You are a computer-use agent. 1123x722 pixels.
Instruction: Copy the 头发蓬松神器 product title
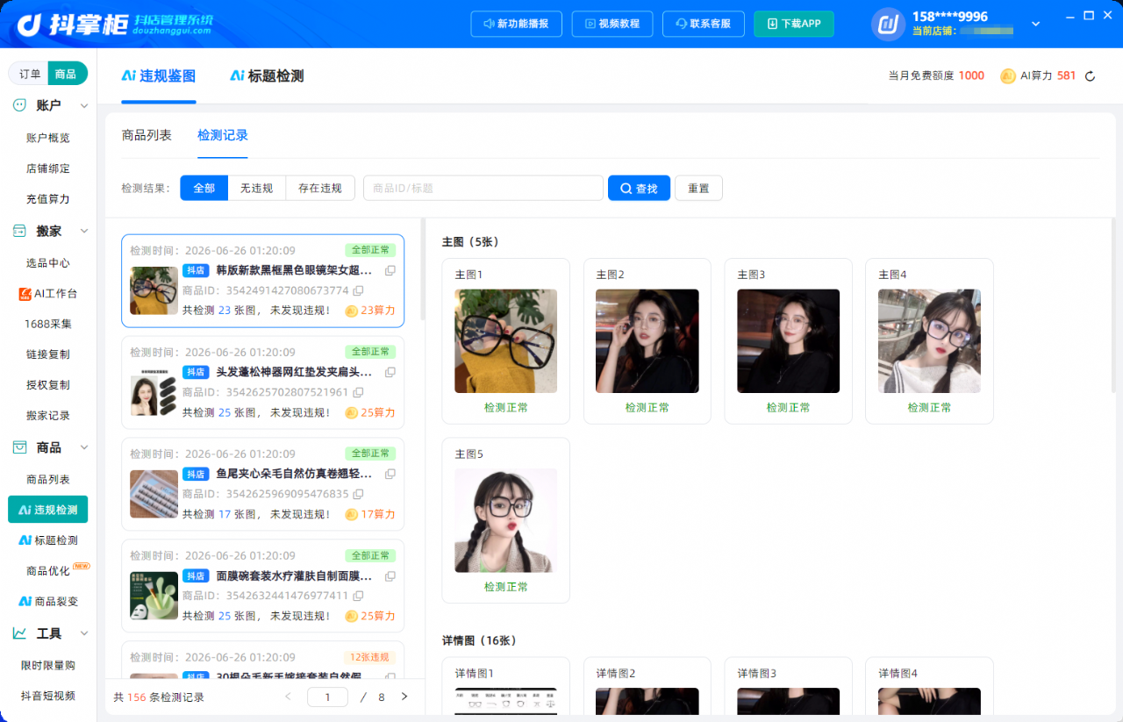(390, 372)
